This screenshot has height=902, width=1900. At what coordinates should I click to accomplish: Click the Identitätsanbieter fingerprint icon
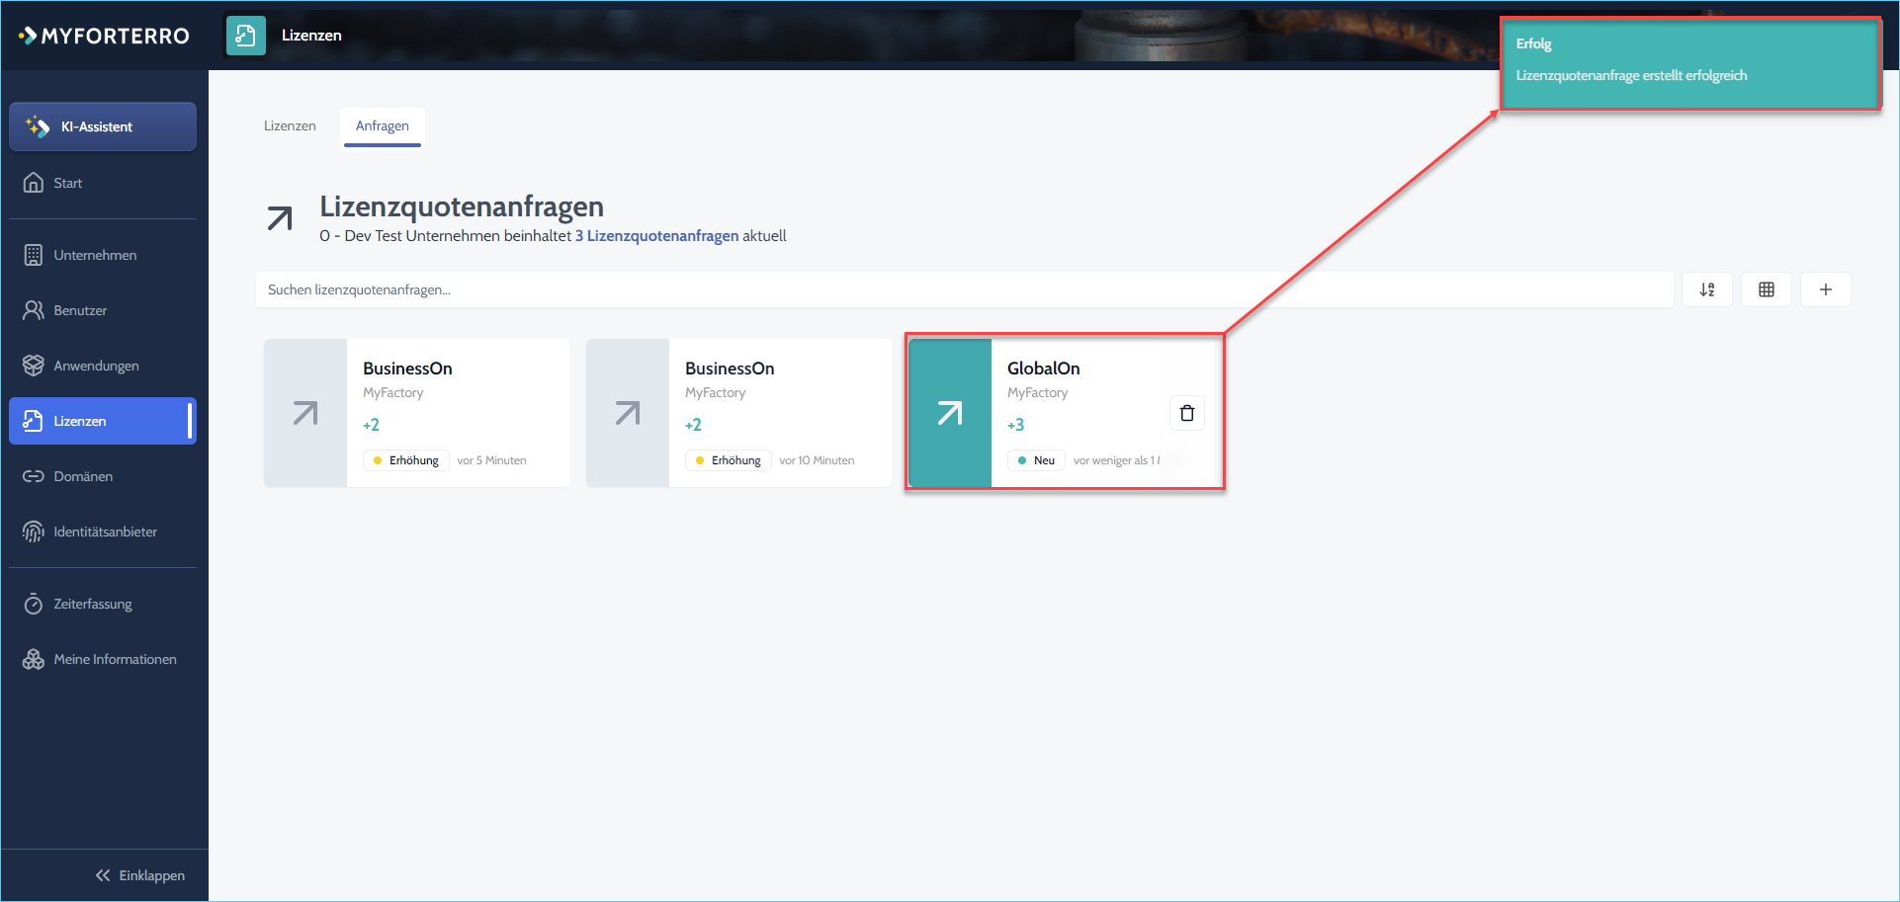34,532
